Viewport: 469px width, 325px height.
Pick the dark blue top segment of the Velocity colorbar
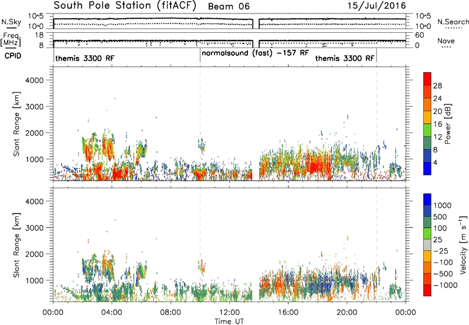(x=427, y=199)
